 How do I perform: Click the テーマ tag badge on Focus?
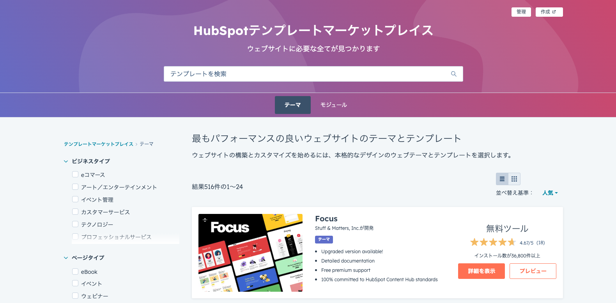324,240
